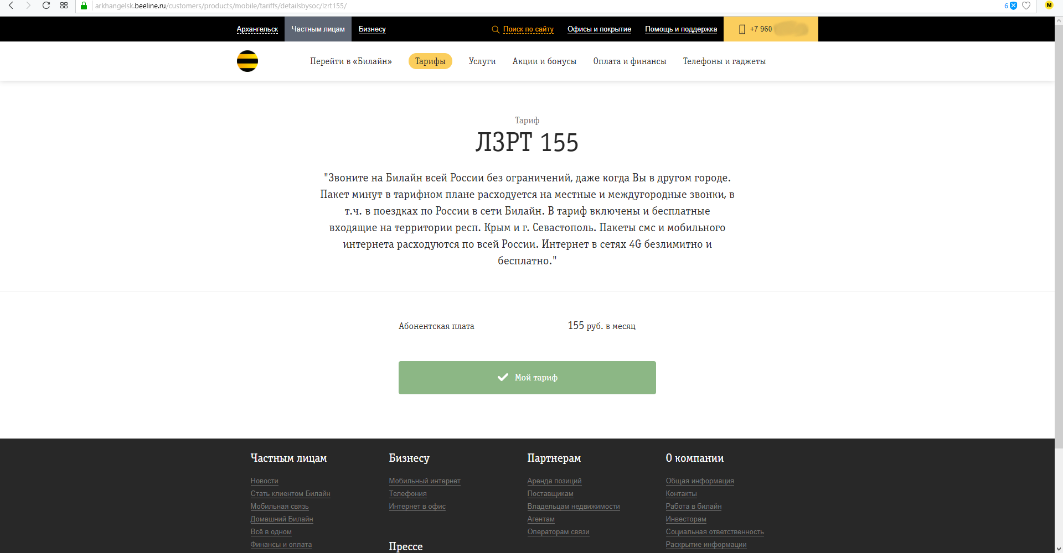Click the browser forward arrow
This screenshot has width=1063, height=553.
pyautogui.click(x=28, y=6)
